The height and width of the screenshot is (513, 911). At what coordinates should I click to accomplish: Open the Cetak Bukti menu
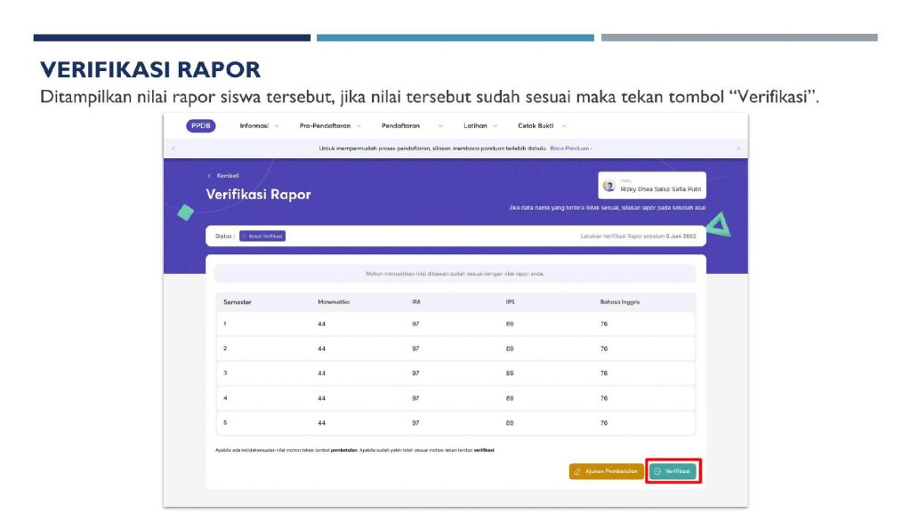[x=542, y=126]
